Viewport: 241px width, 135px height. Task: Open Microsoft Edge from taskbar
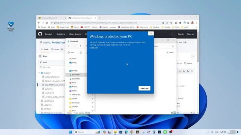coord(127,132)
